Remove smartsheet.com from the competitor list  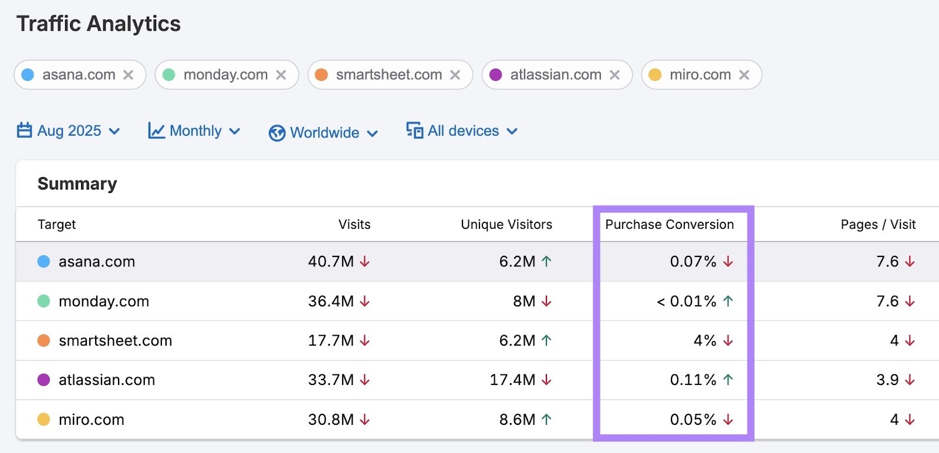pos(455,75)
